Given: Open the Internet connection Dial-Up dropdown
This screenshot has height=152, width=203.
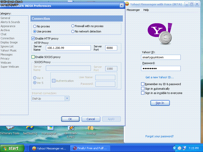Looking at the screenshot, I should point(67,99).
